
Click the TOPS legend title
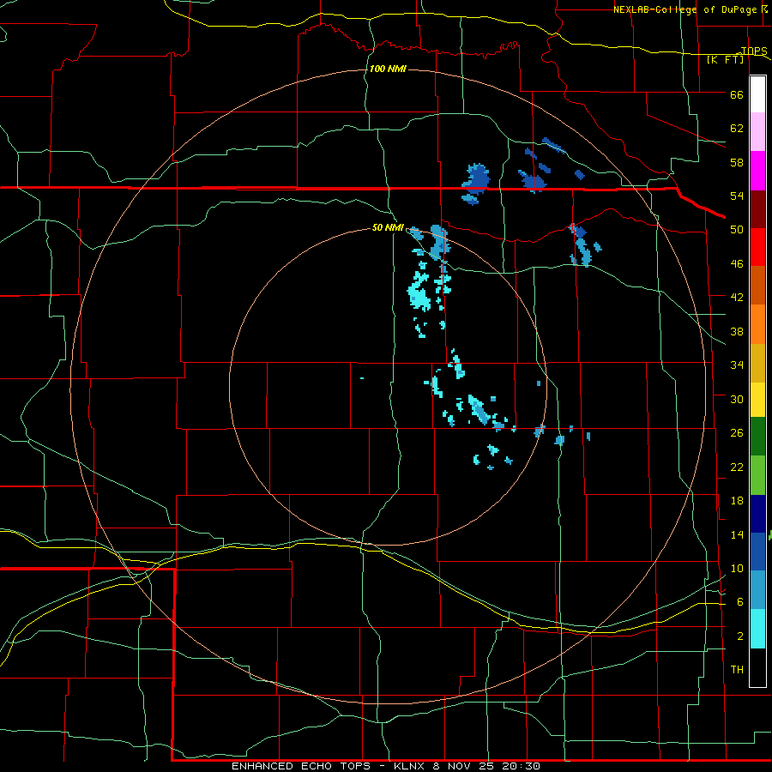pyautogui.click(x=754, y=51)
